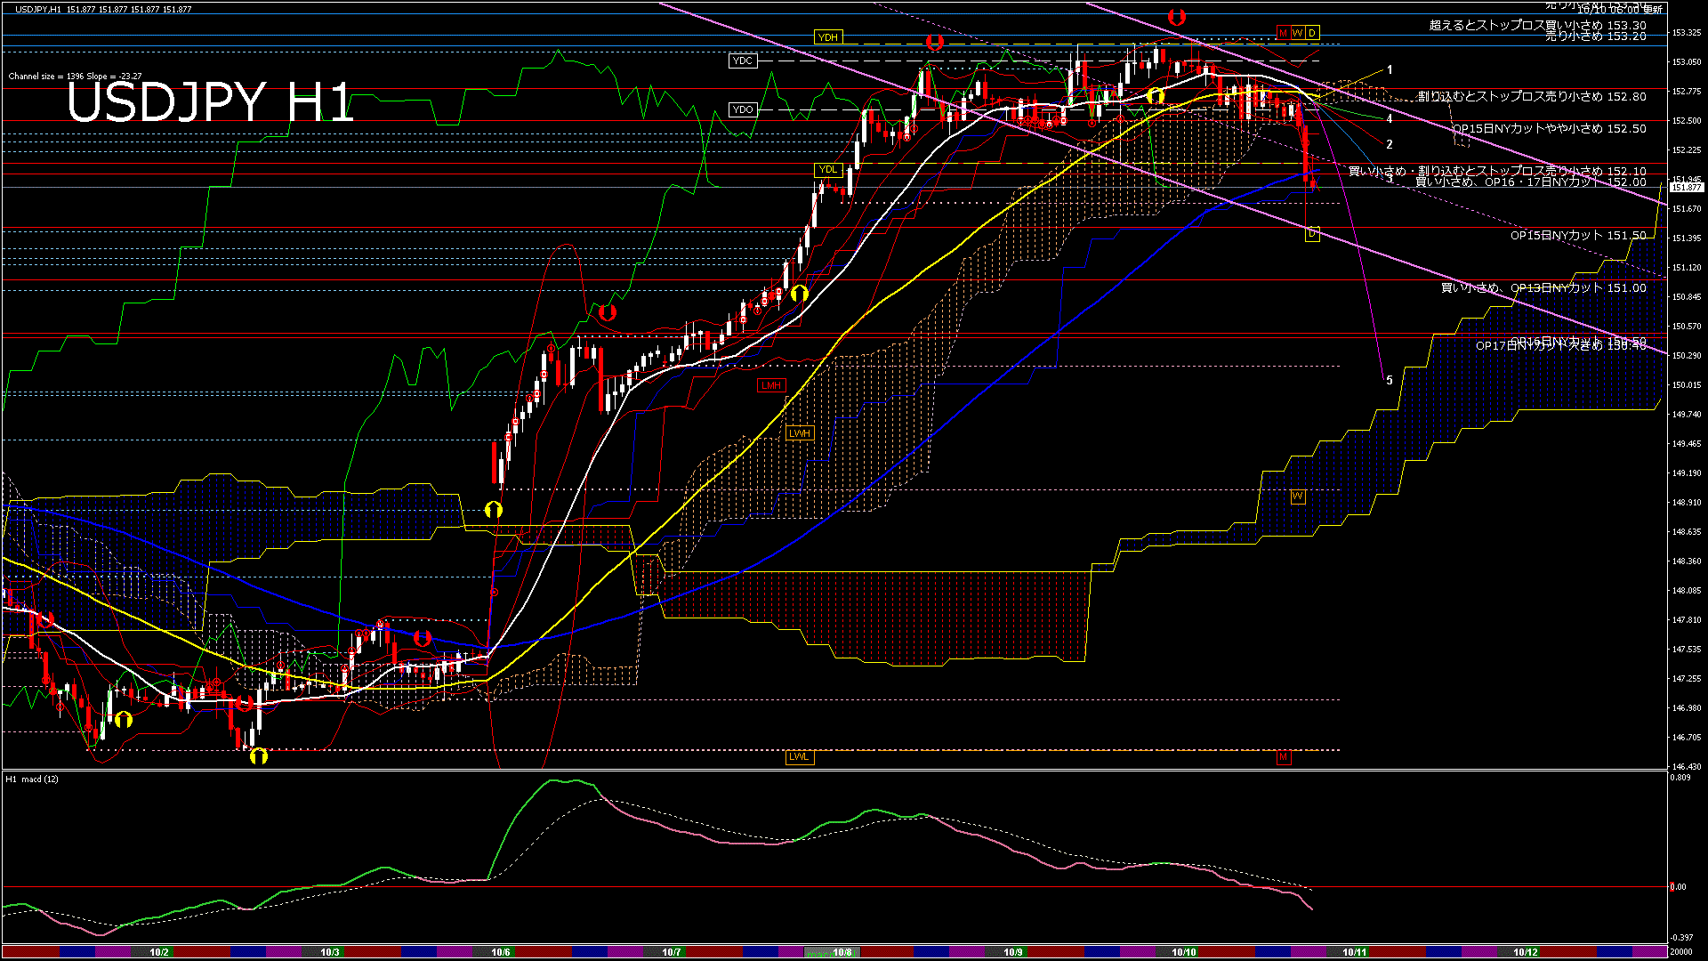The width and height of the screenshot is (1708, 961).
Task: Select the '割り込むとストップロス売り小さめ 152.80' label
Action: coord(1531,96)
